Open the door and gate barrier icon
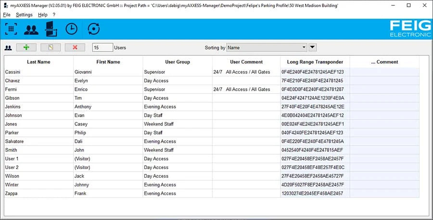Image resolution: width=433 pixels, height=220 pixels. pos(51,29)
